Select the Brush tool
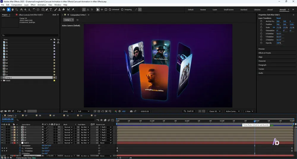 click(56, 9)
